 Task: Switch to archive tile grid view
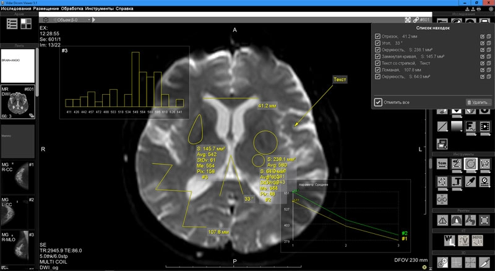[27, 24]
